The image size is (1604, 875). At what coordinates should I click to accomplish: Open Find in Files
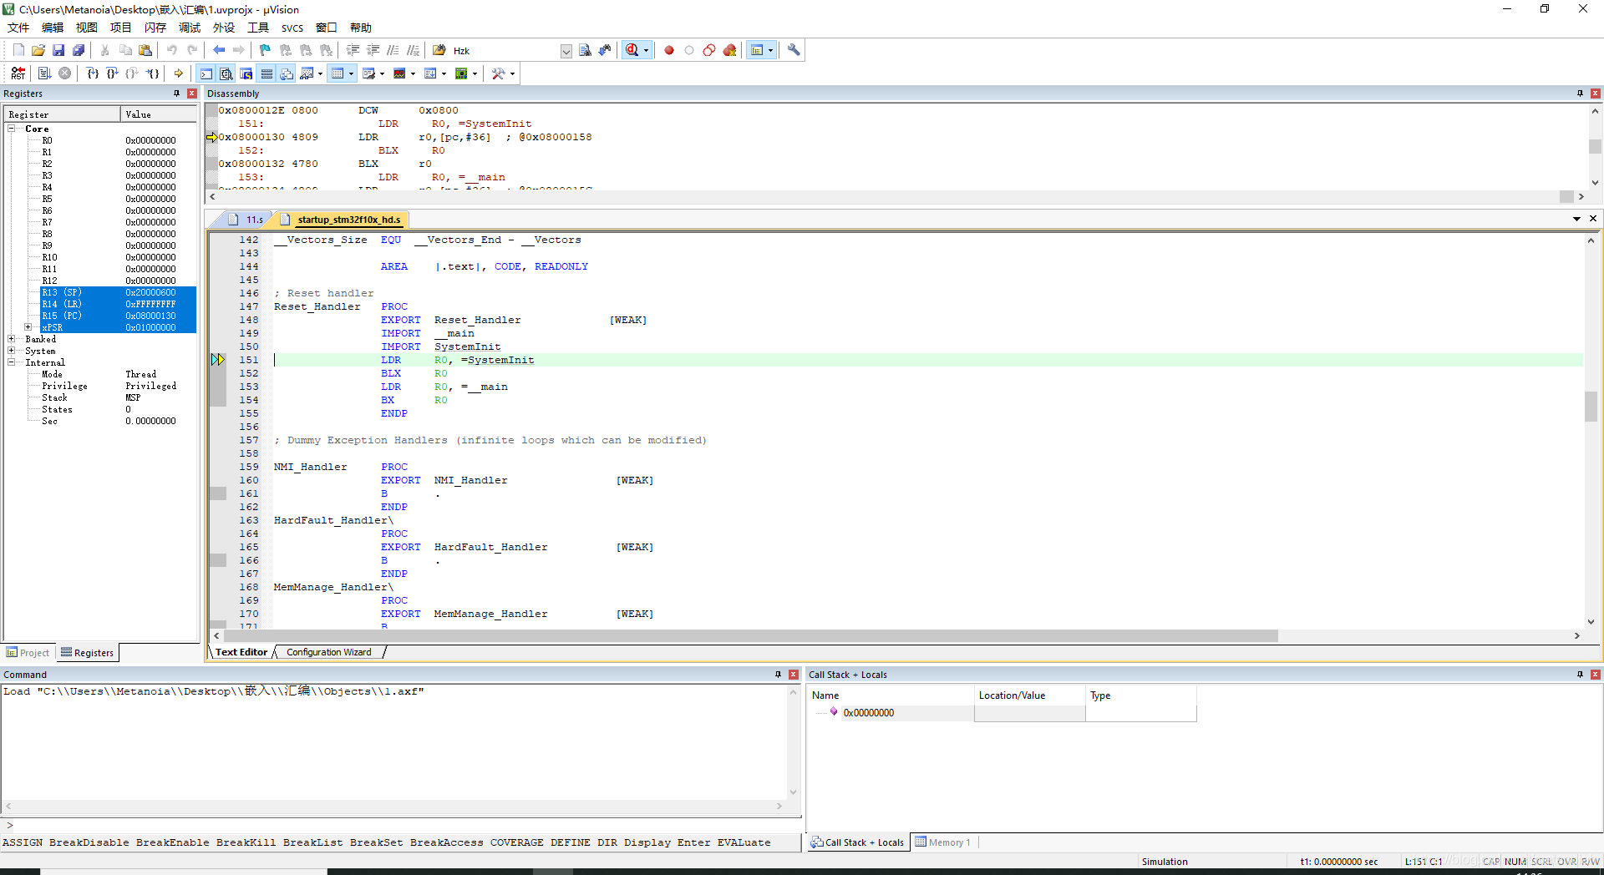point(439,50)
